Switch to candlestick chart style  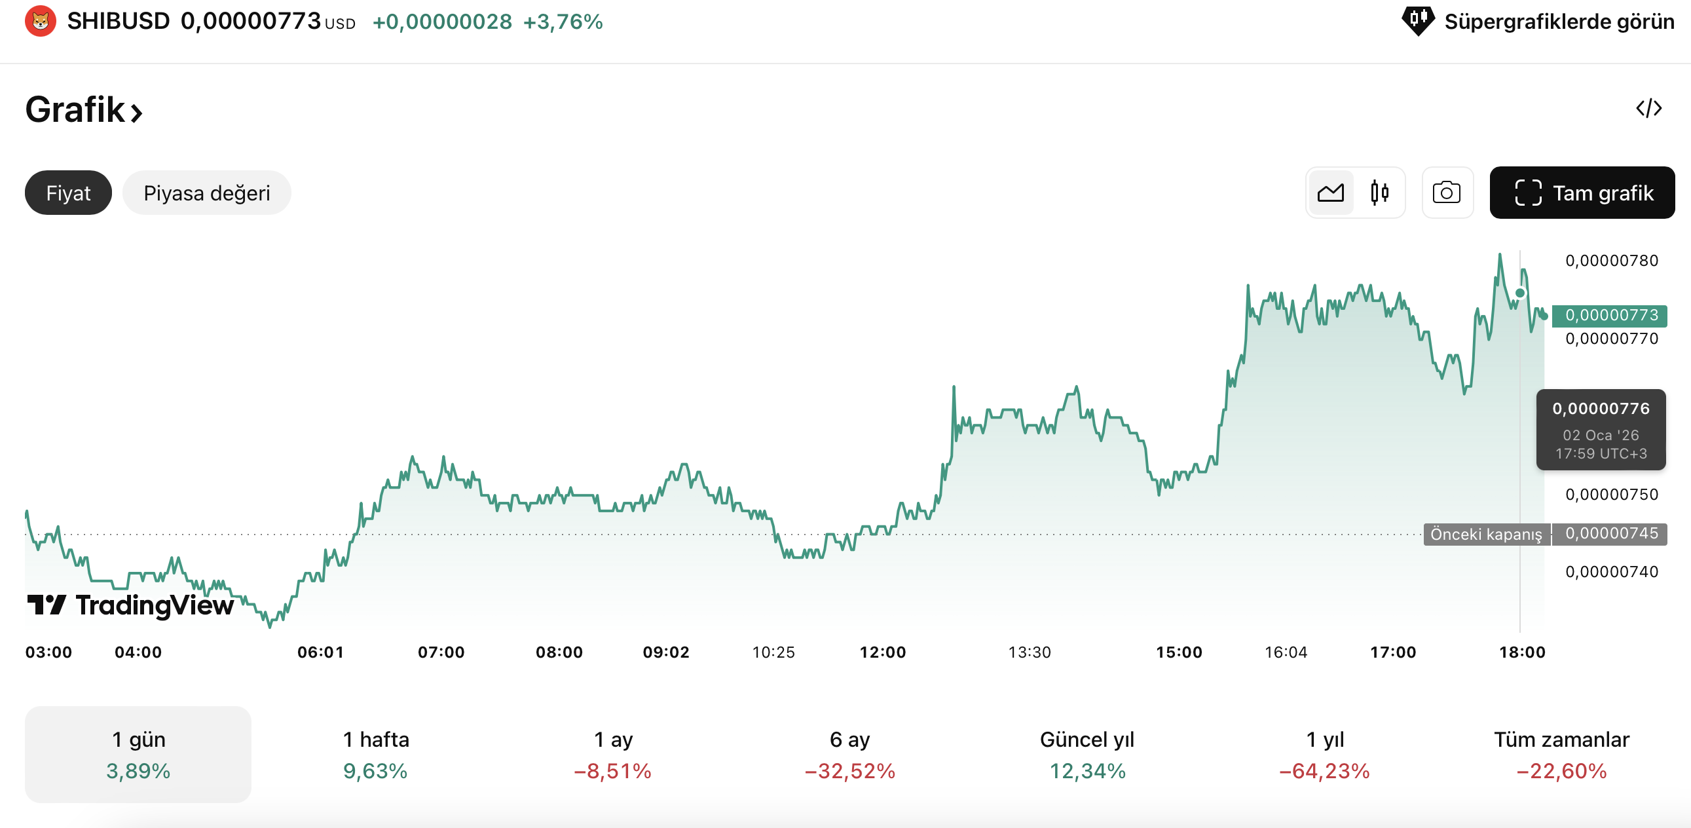pos(1379,193)
